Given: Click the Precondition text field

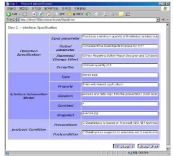Looking at the screenshot, I should coord(120,123).
